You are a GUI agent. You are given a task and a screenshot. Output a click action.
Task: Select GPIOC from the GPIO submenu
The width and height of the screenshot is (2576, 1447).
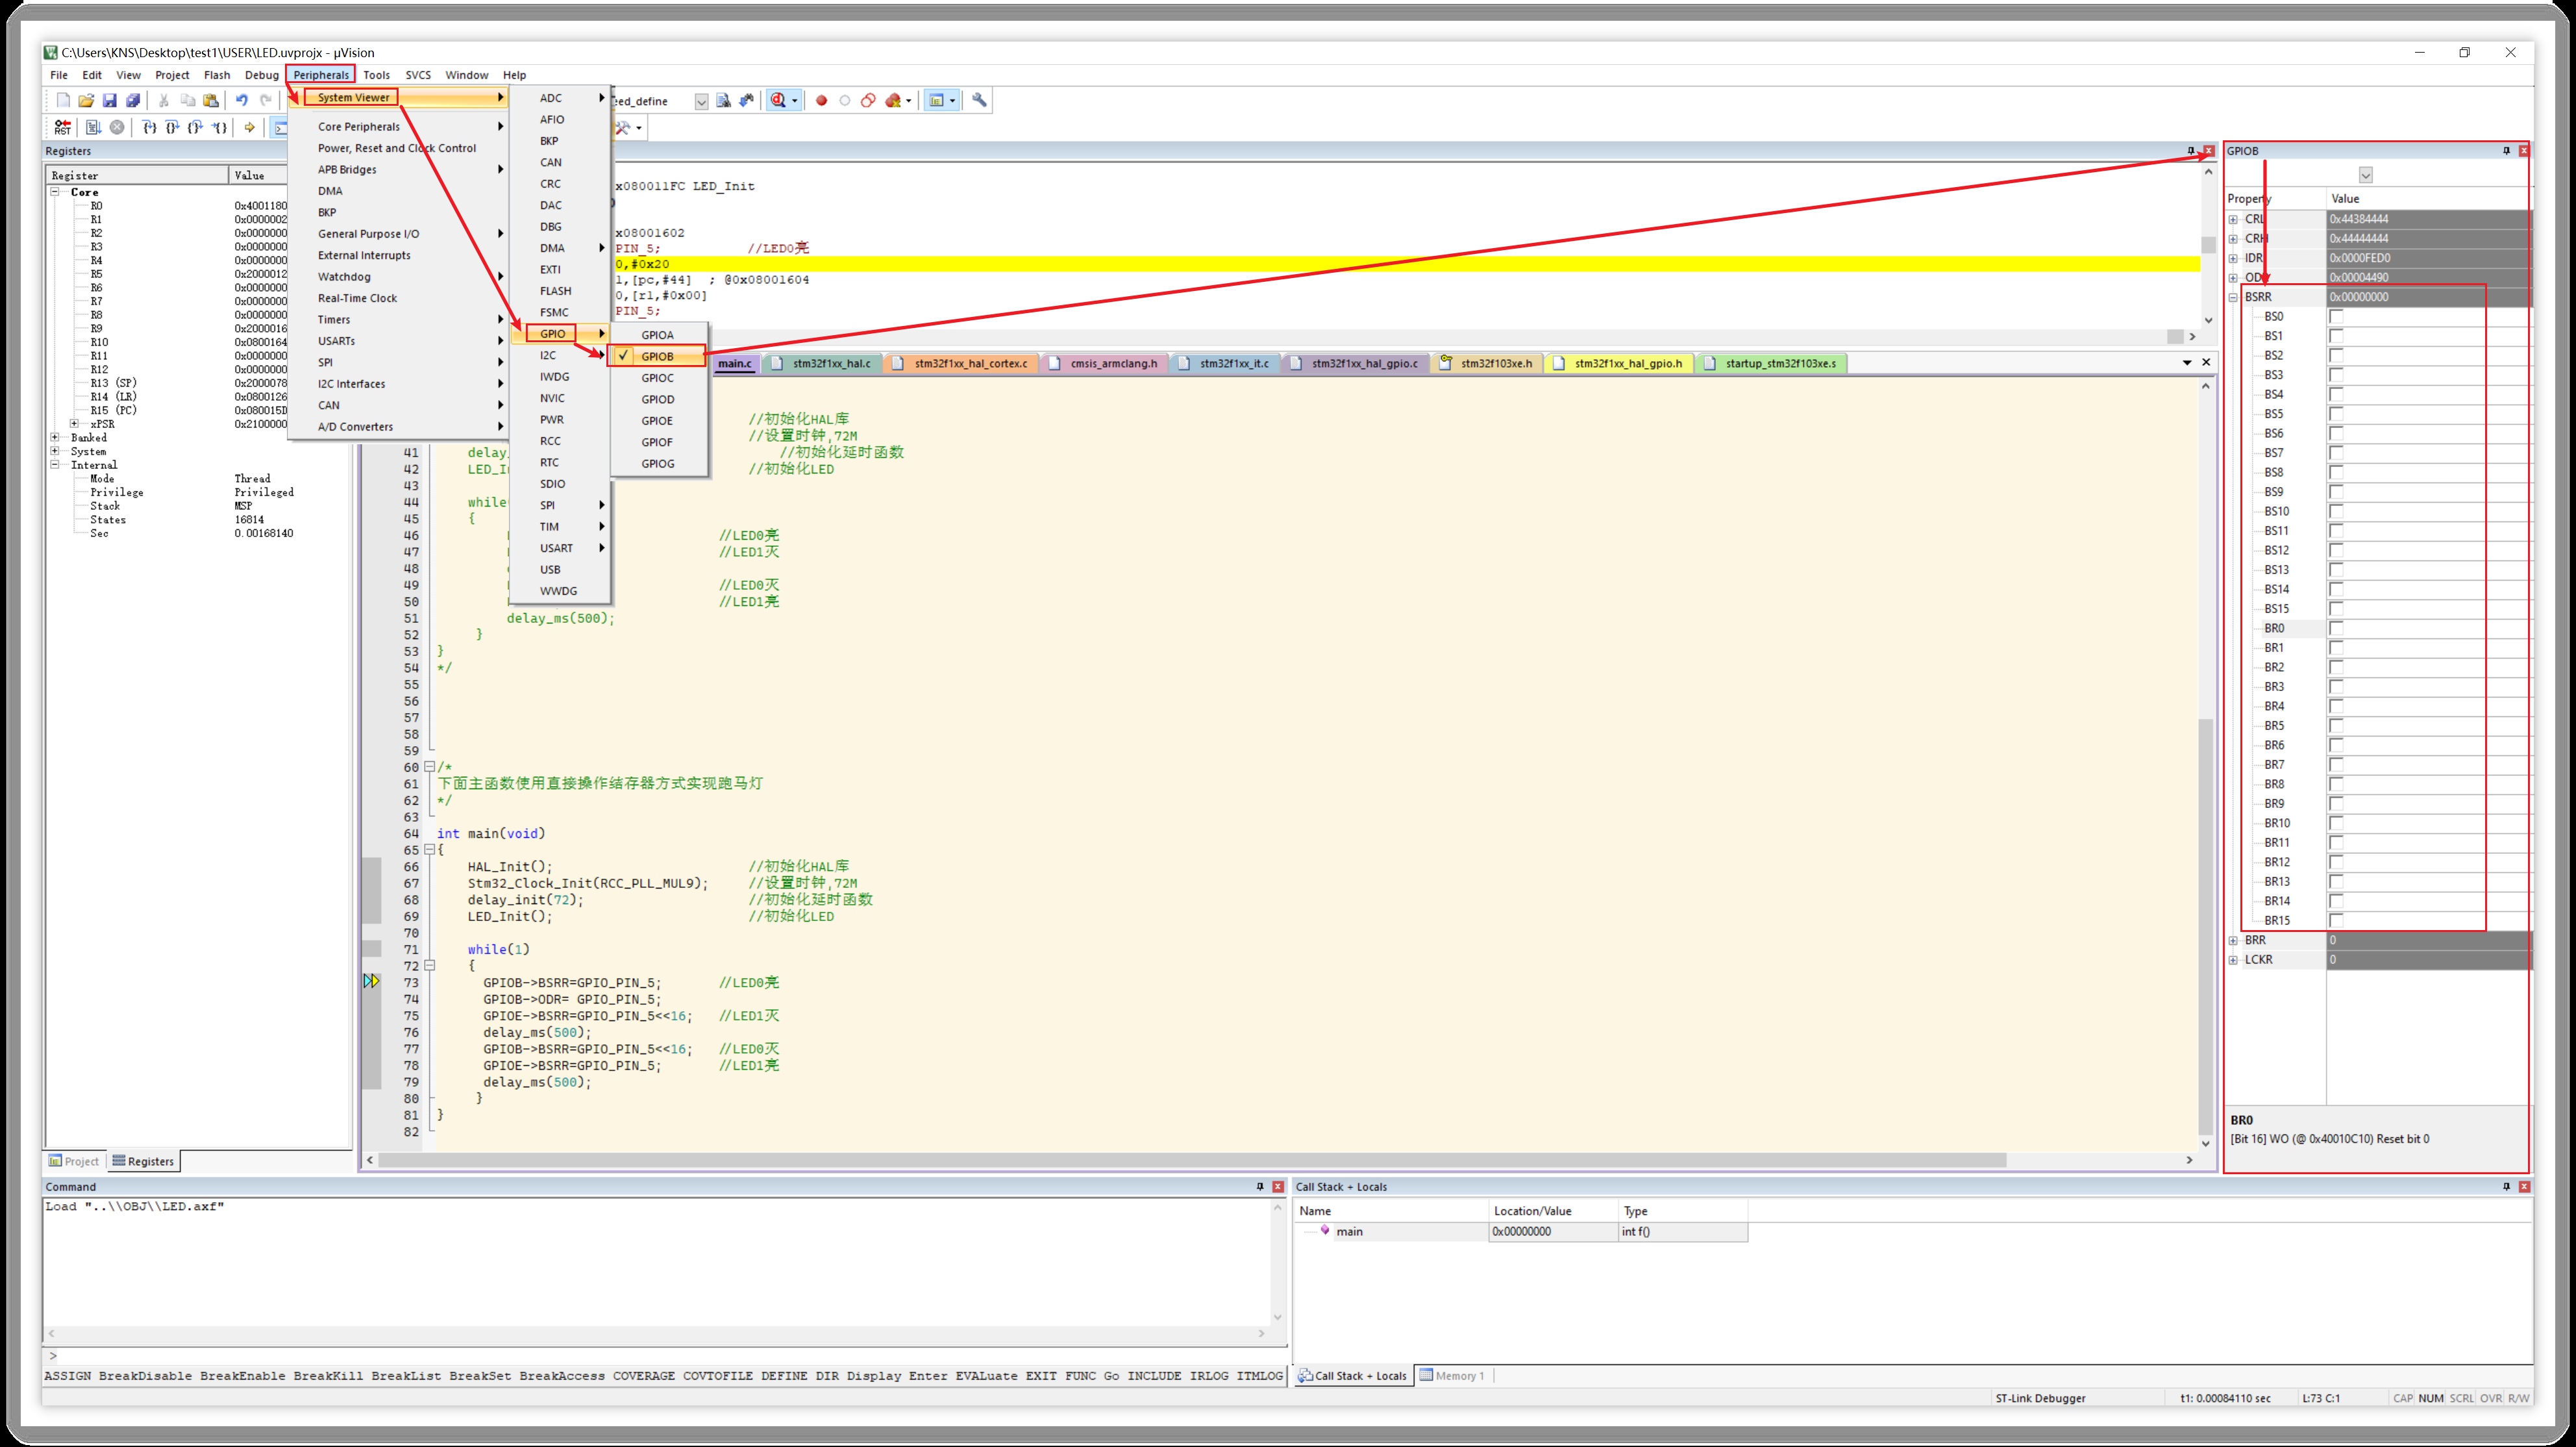click(x=657, y=377)
